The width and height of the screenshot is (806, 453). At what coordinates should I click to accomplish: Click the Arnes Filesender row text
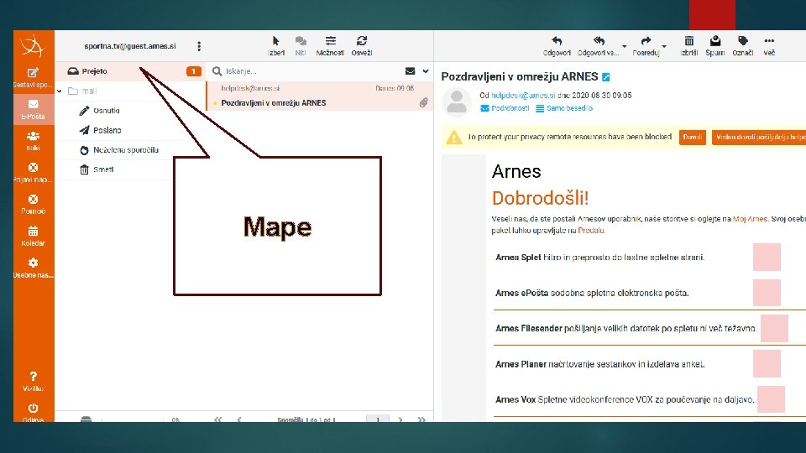[626, 328]
